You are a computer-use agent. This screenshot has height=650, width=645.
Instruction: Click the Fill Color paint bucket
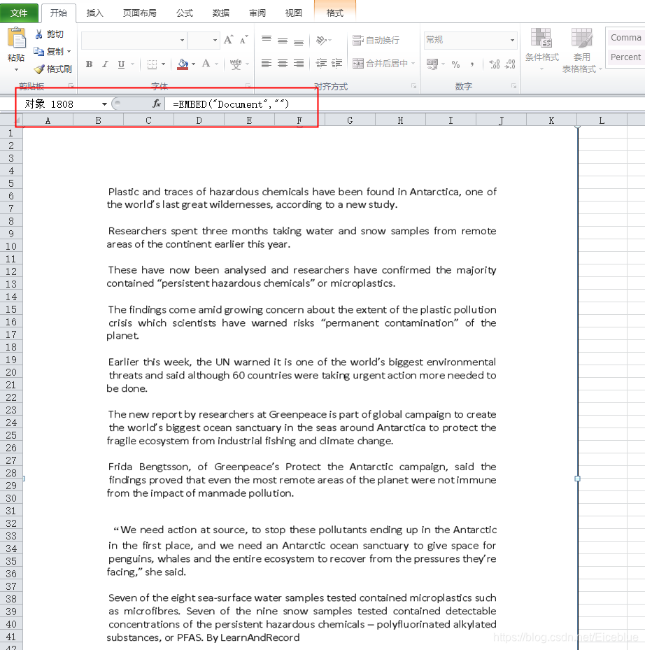click(x=183, y=64)
